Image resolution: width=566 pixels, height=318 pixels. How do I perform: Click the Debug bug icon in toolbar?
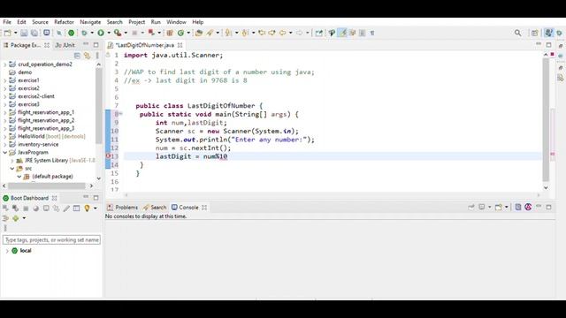tap(84, 33)
